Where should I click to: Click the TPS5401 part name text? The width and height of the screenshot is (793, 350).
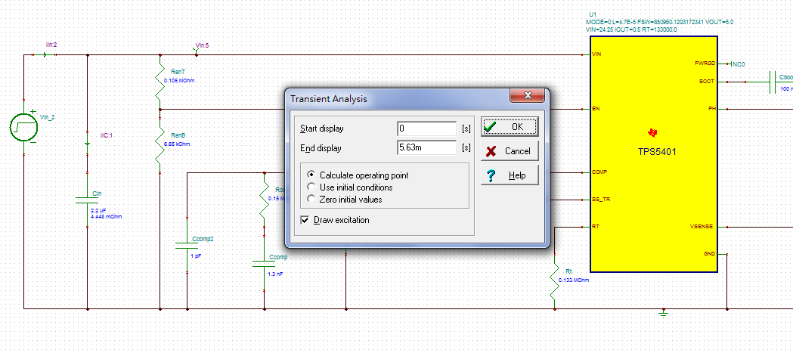656,151
